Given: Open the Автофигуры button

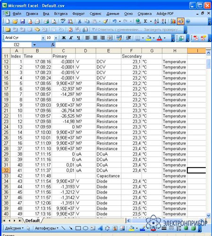Looking at the screenshot, I should click(47, 228).
